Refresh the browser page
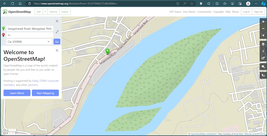Screen dimensions: 267x136 13,3
